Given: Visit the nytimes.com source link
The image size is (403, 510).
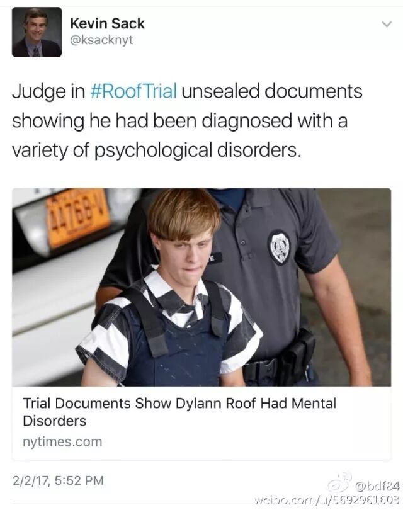Looking at the screenshot, I should [62, 442].
